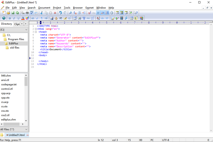This screenshot has width=213, height=142.
Task: Click the Preferences gear icon
Action: (112, 13)
